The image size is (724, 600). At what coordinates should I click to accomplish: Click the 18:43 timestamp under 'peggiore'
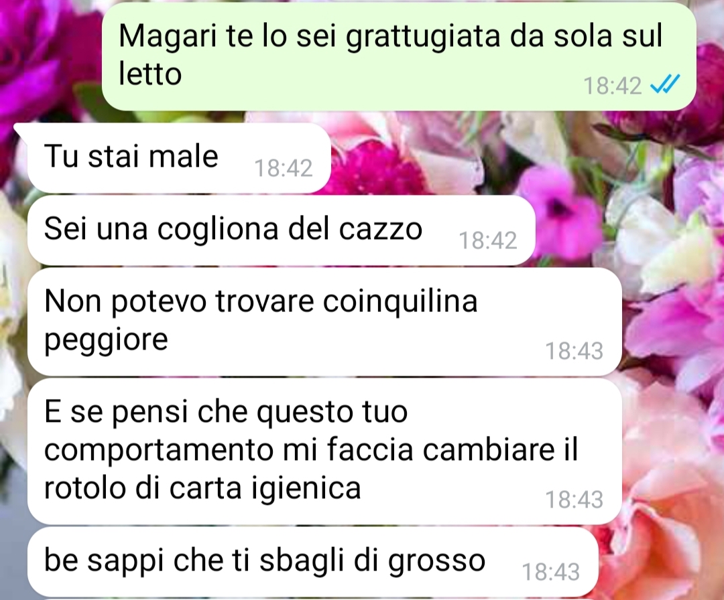pyautogui.click(x=575, y=351)
